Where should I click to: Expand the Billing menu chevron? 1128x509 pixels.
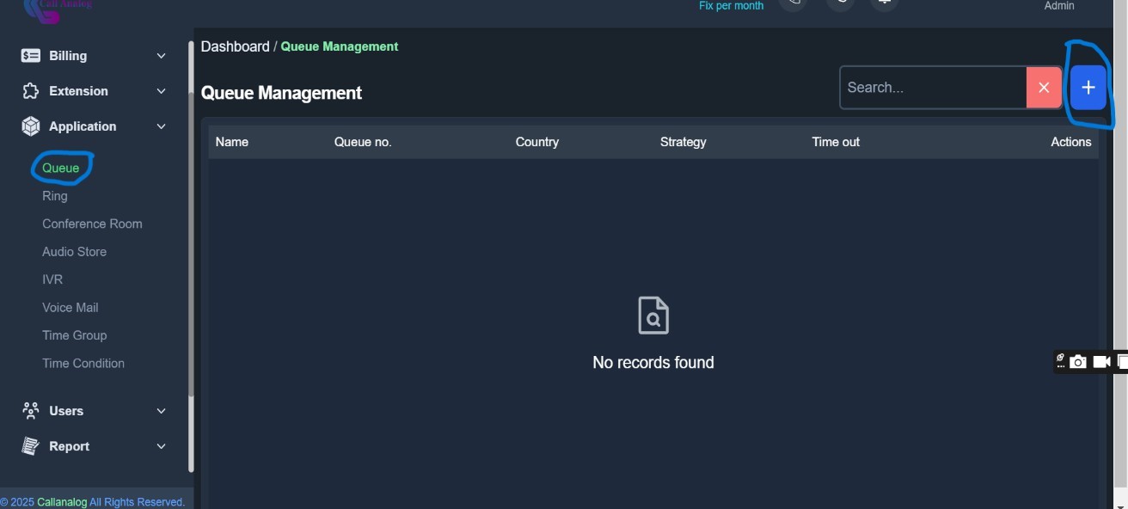point(161,56)
